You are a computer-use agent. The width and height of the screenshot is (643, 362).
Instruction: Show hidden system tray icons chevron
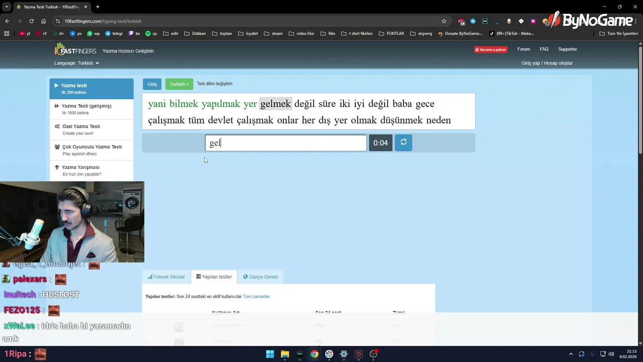pyautogui.click(x=570, y=354)
